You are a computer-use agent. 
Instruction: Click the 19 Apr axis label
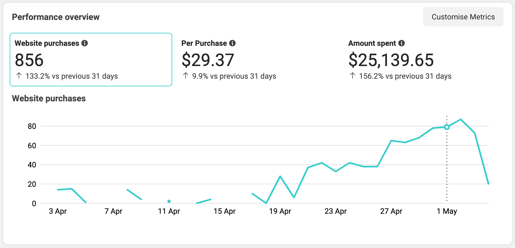point(280,211)
